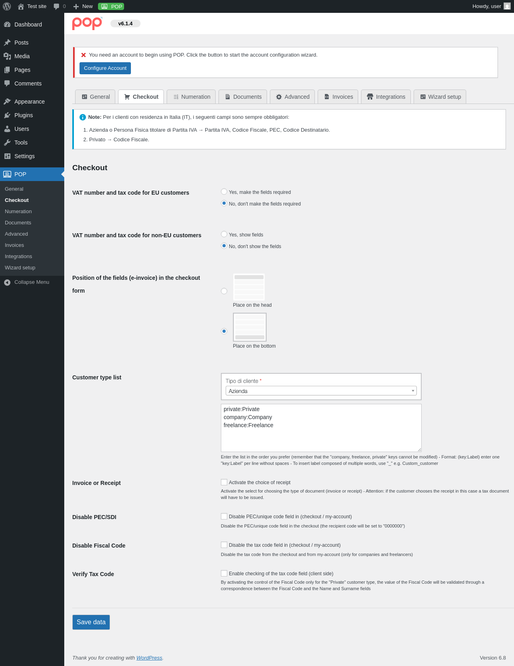Open the Media icon in sidebar
The height and width of the screenshot is (666, 514).
coord(7,56)
